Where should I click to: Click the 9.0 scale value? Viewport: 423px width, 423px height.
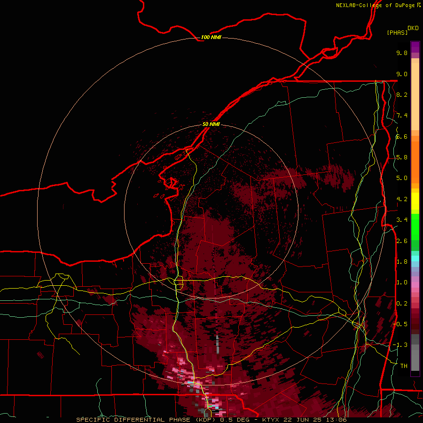pyautogui.click(x=402, y=74)
